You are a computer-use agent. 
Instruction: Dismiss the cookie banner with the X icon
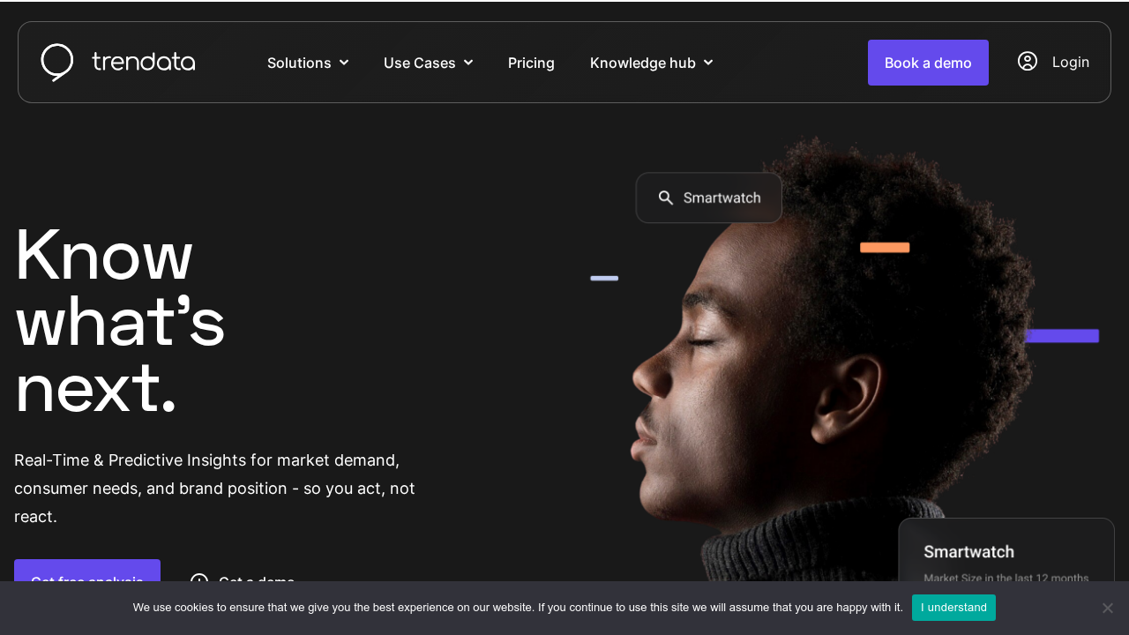[x=1107, y=608]
